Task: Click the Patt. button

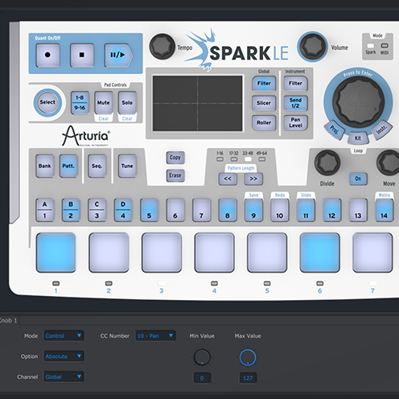Action: pyautogui.click(x=68, y=166)
